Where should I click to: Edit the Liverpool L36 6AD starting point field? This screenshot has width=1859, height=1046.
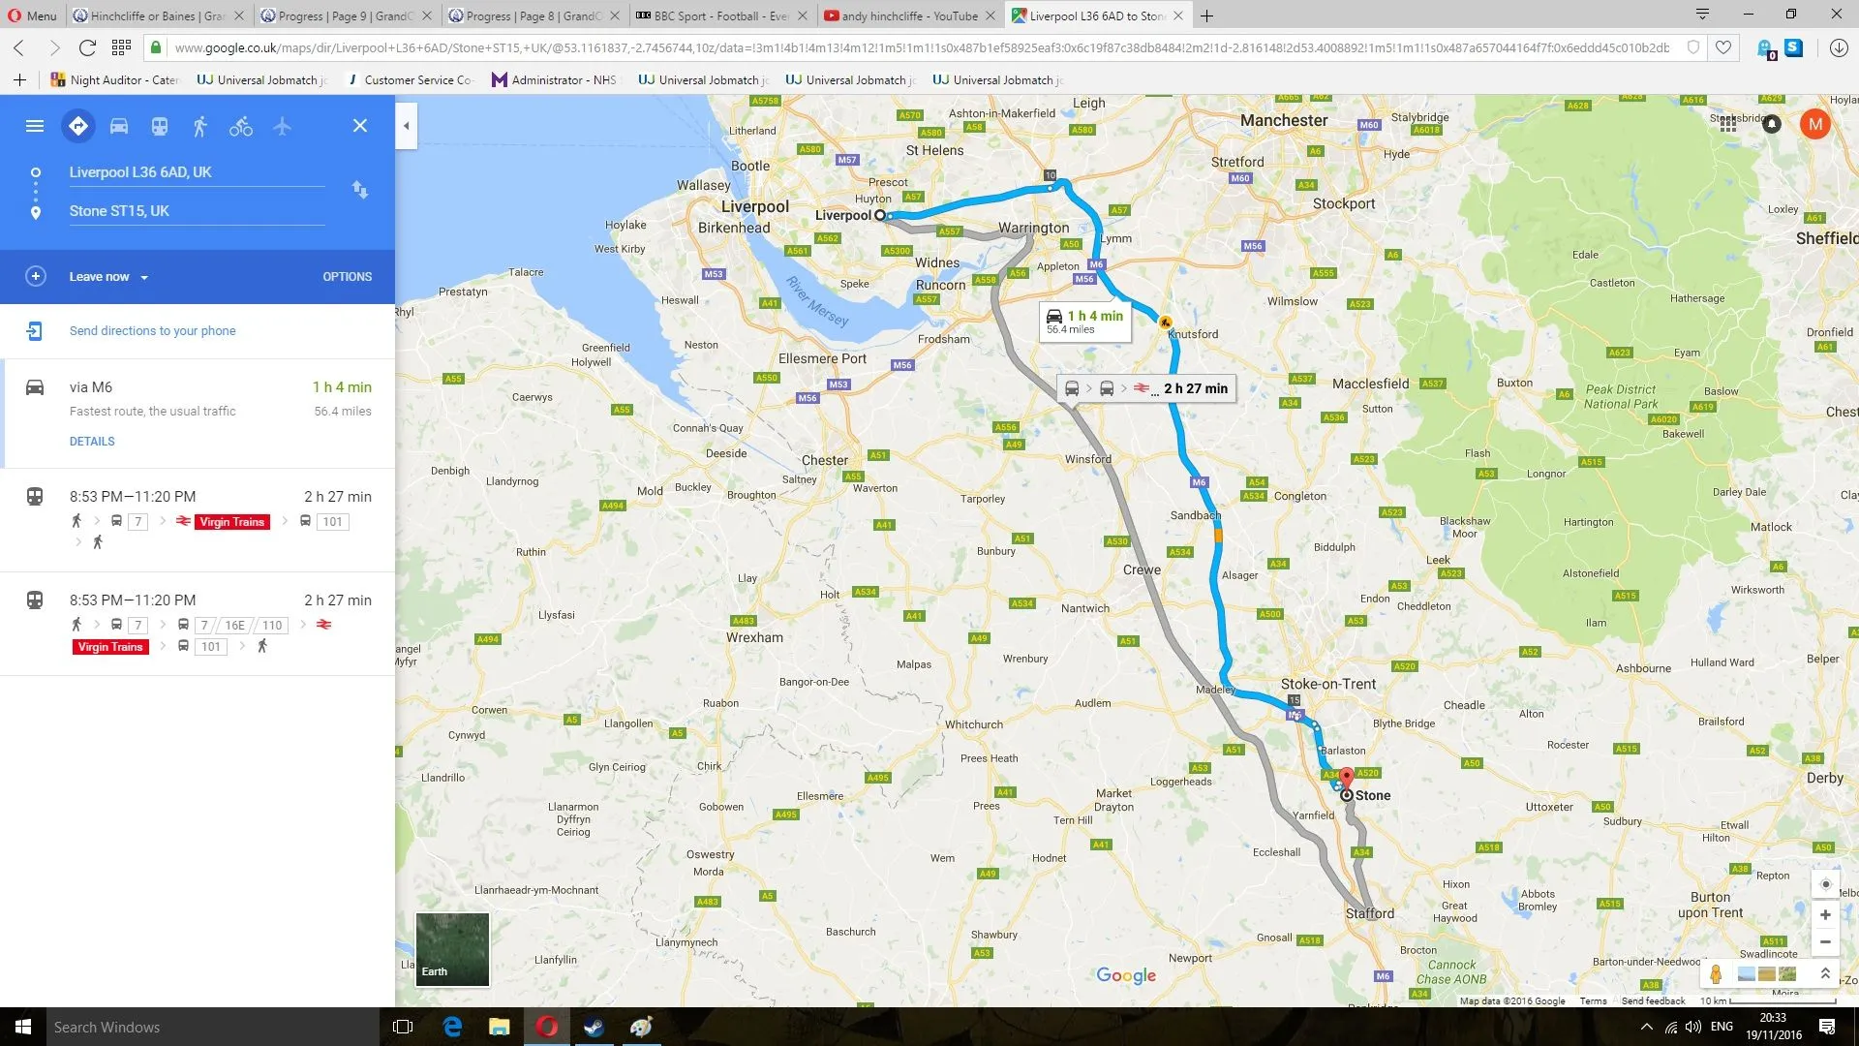point(197,172)
